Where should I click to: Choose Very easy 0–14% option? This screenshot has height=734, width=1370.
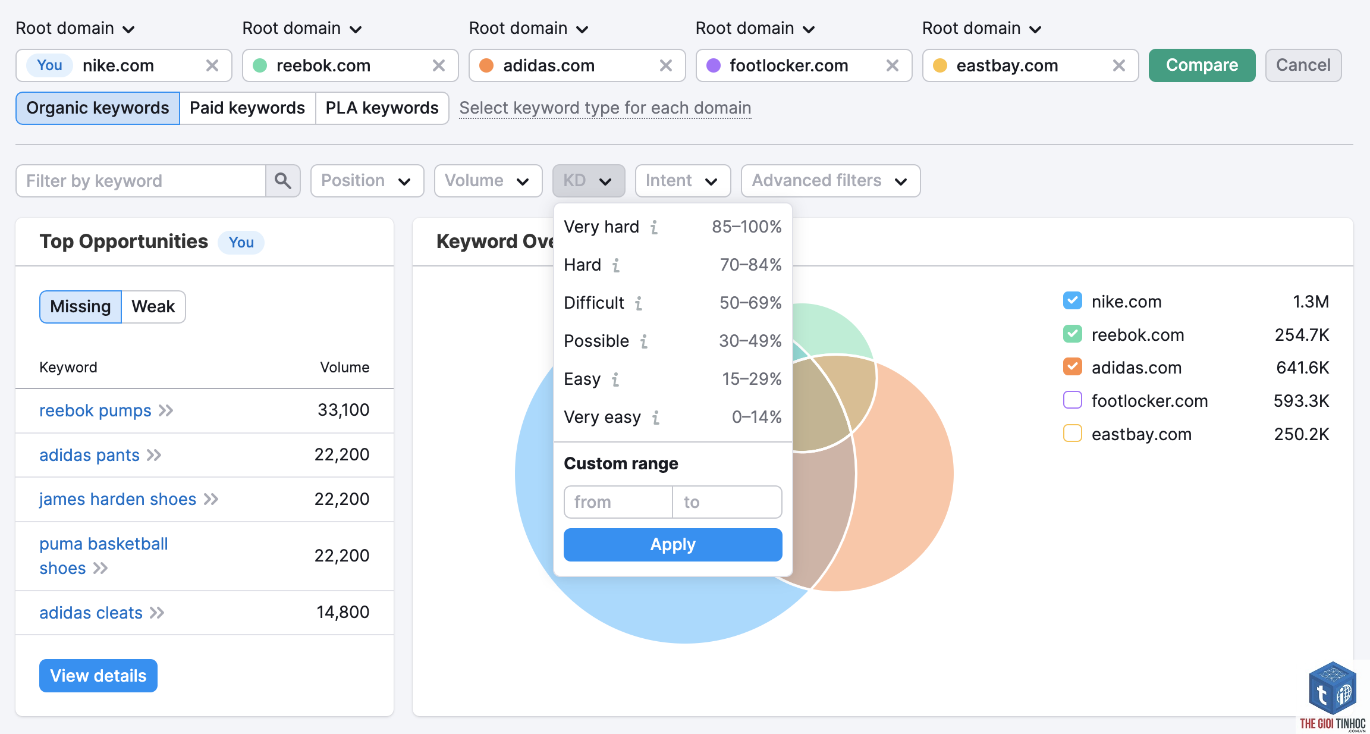[x=673, y=418]
